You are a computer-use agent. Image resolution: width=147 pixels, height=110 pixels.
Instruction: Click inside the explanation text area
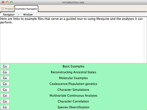[72, 40]
